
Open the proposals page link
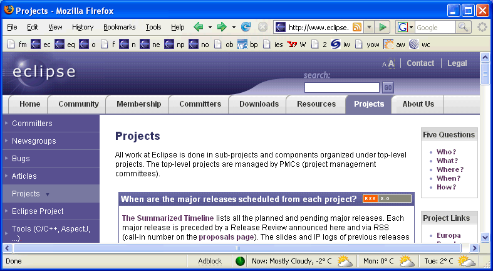click(x=226, y=237)
